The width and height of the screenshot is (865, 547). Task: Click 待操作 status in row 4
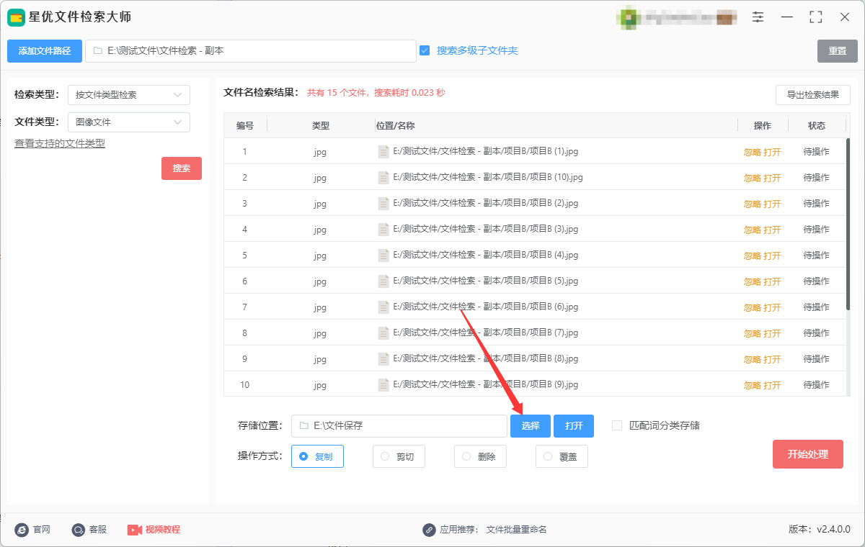pyautogui.click(x=817, y=230)
